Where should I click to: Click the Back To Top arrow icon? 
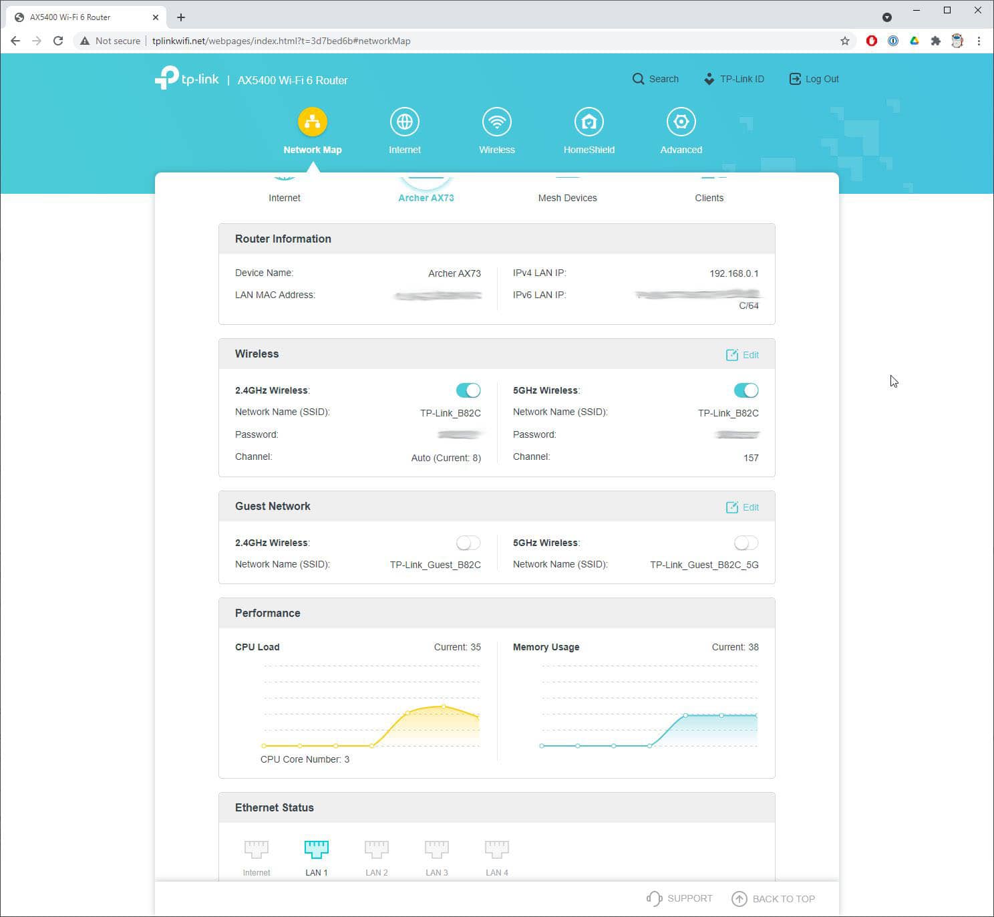point(739,899)
